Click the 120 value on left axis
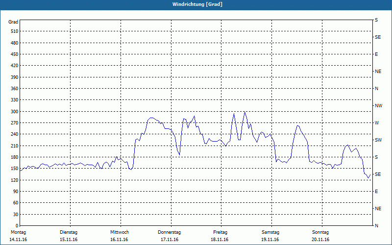This screenshot has width=392, height=245. [15, 180]
